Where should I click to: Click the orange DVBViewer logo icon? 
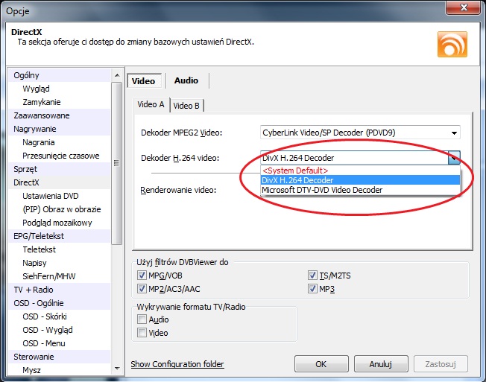452,45
